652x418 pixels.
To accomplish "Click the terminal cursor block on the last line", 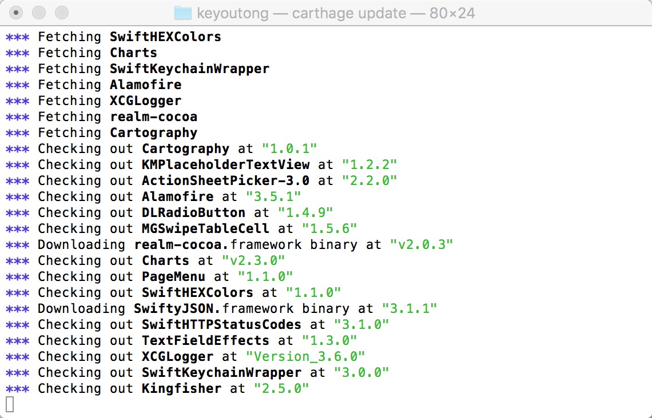I will [x=10, y=404].
